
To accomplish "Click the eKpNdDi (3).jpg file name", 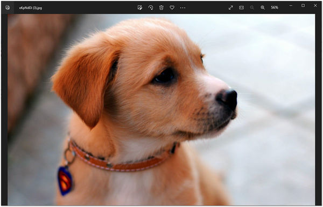I will pos(31,8).
